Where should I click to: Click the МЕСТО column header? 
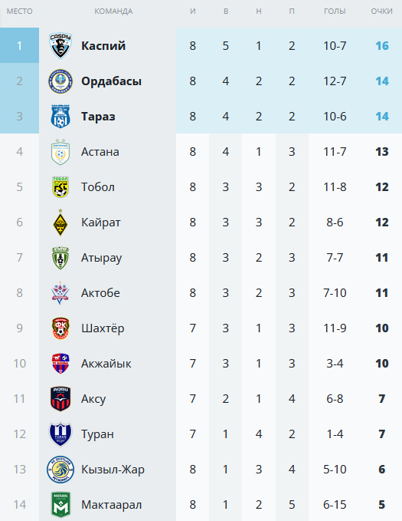coord(20,12)
